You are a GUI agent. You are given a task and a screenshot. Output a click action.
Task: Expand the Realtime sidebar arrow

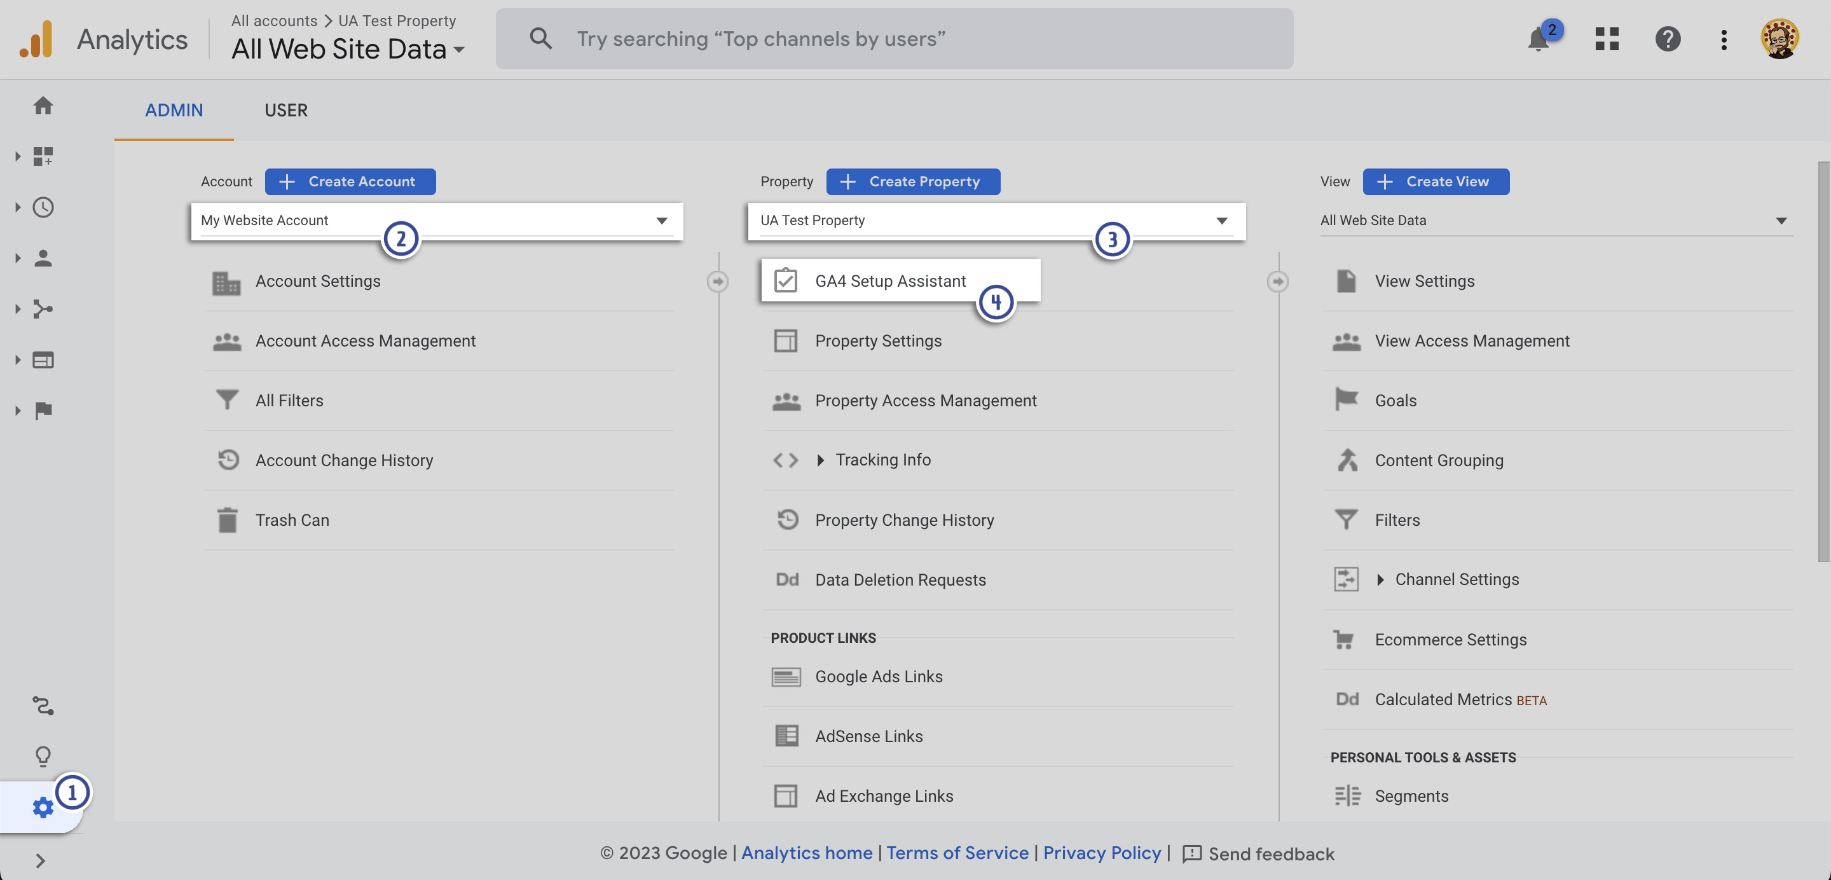pos(18,207)
